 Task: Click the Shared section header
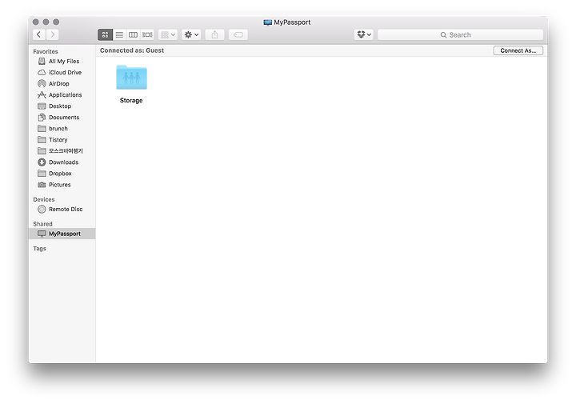click(42, 224)
